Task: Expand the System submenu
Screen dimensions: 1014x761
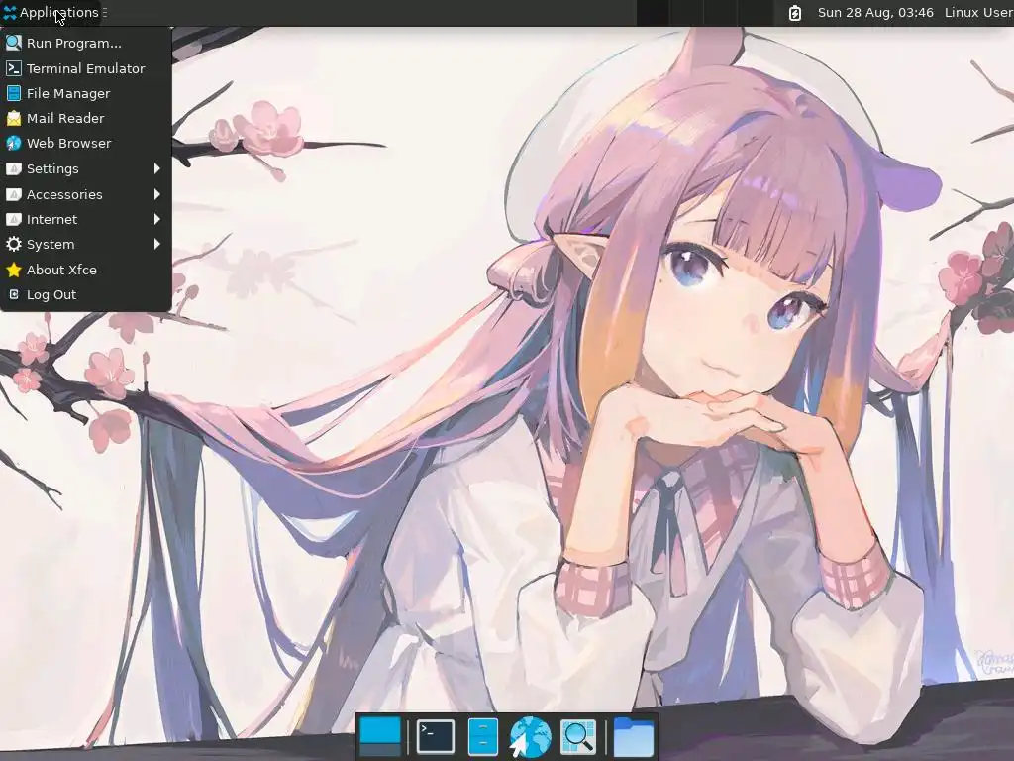Action: pyautogui.click(x=85, y=245)
